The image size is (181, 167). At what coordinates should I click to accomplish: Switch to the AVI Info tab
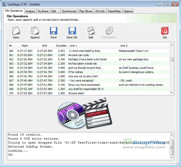[100, 11]
